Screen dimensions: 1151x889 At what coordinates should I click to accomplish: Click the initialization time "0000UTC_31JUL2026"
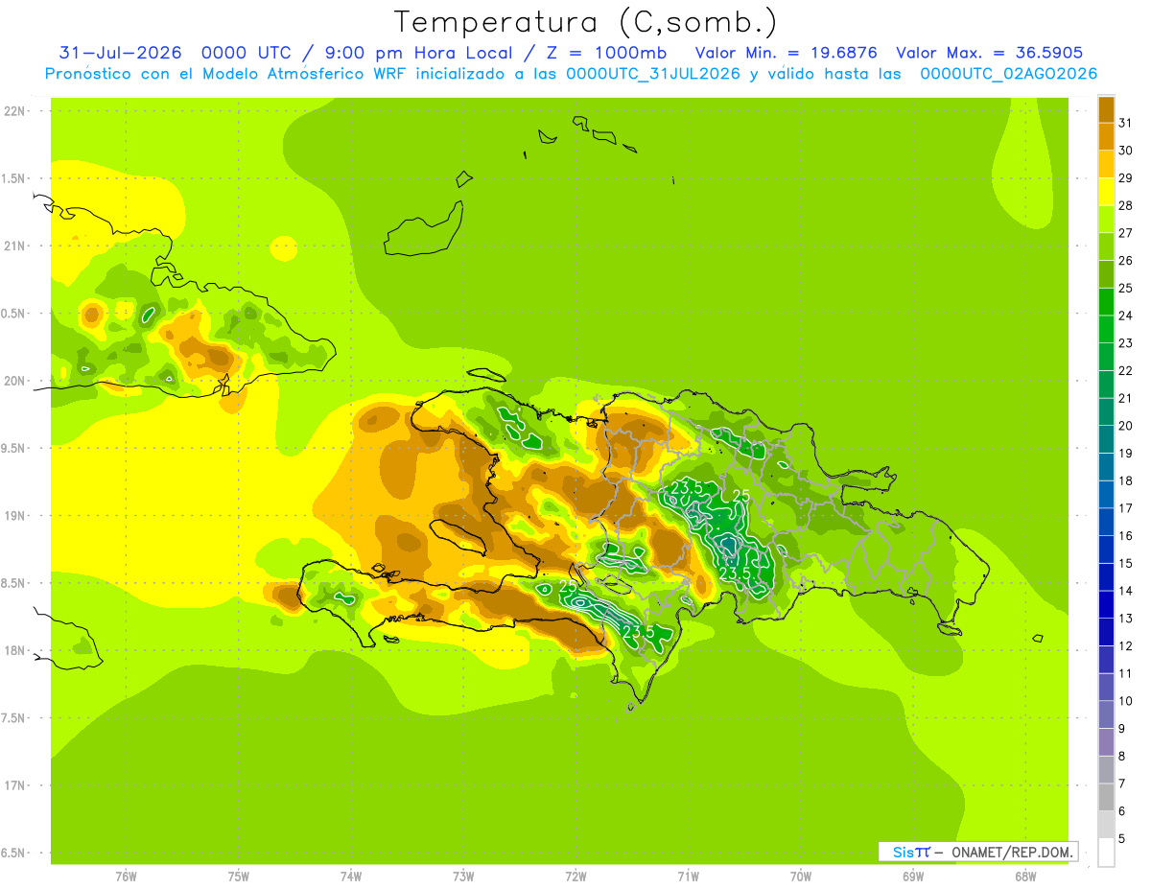[653, 74]
